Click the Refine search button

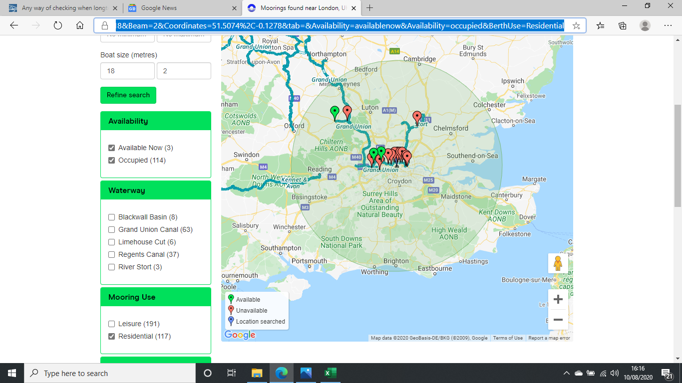[128, 95]
